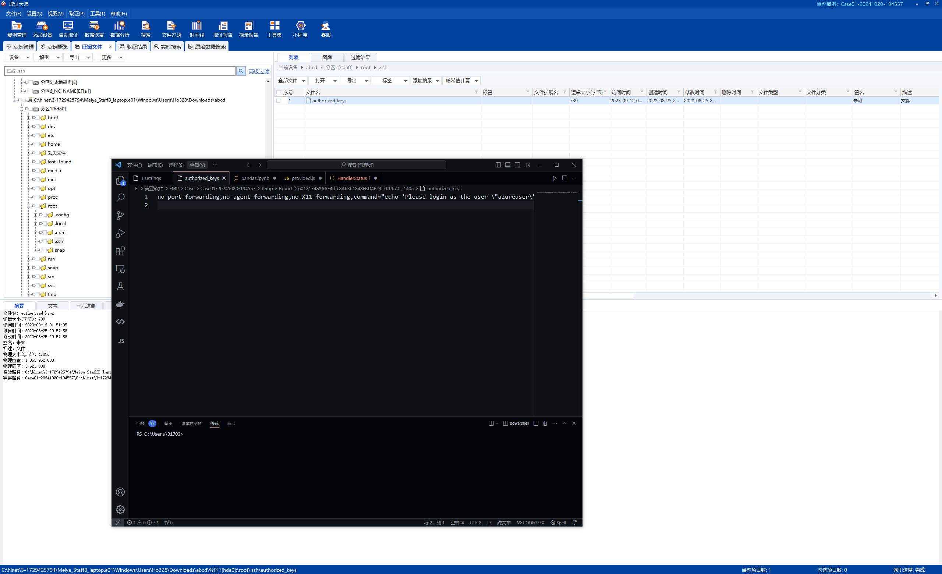Switch to 实时搜索 tab
This screenshot has width=942, height=574.
[x=167, y=47]
